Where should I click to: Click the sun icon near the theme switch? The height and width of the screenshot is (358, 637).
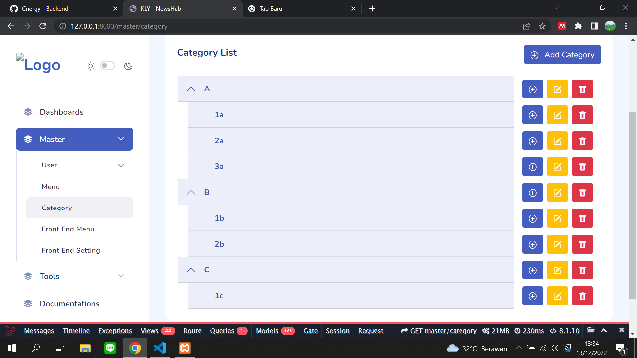pos(90,66)
